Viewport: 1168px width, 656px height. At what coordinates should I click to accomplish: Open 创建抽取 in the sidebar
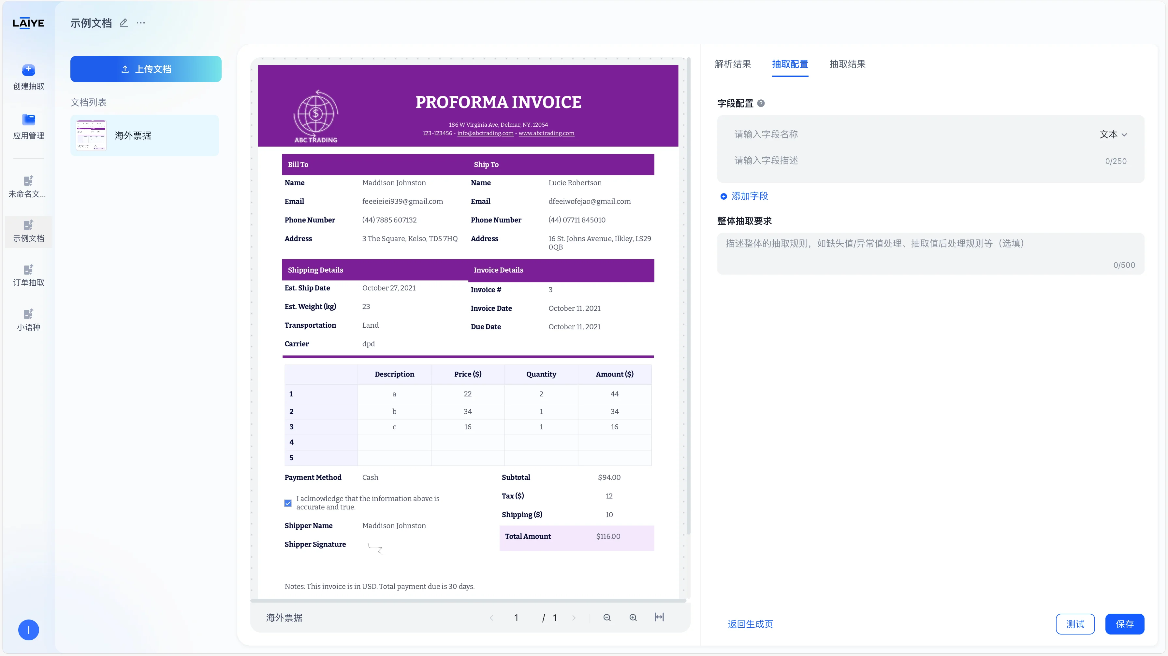[x=29, y=77]
